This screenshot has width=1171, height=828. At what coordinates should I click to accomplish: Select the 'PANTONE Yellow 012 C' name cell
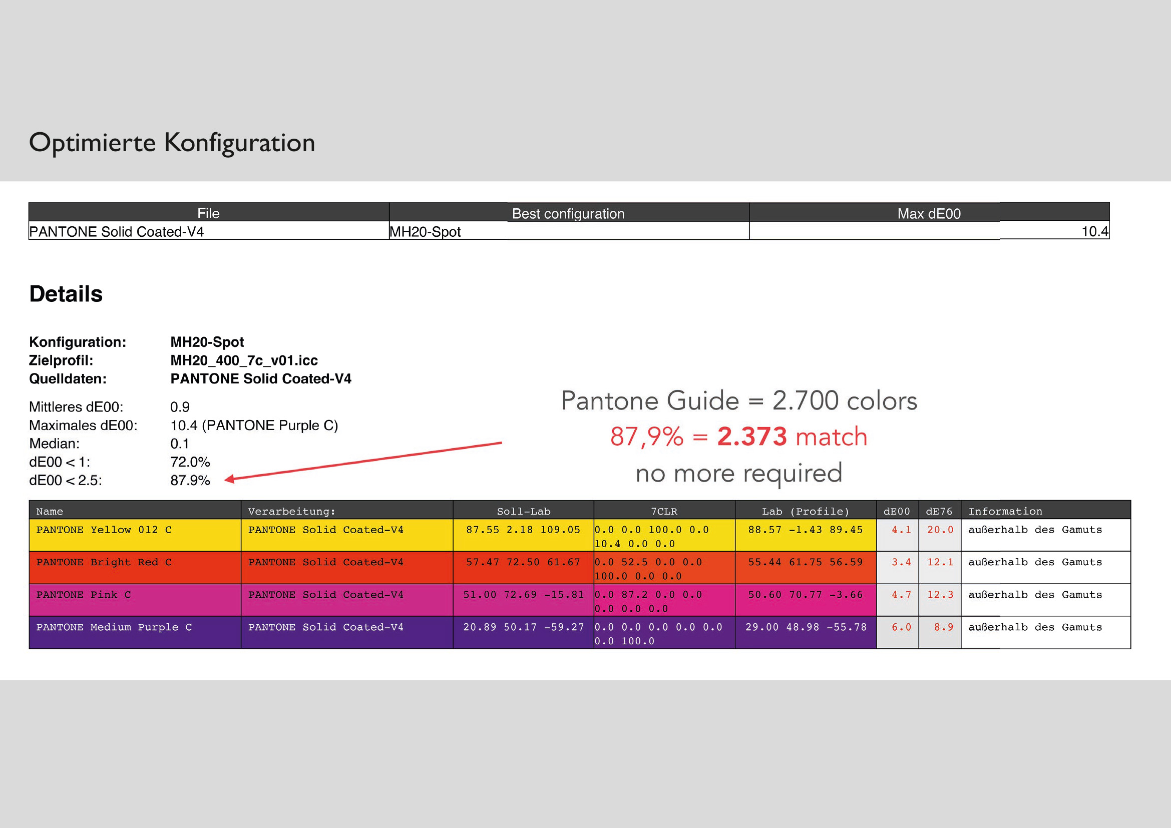135,535
